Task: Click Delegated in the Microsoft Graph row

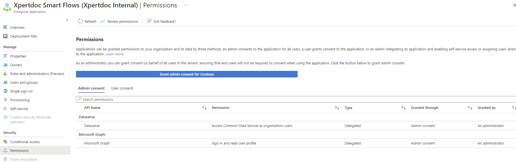Action: [353, 143]
